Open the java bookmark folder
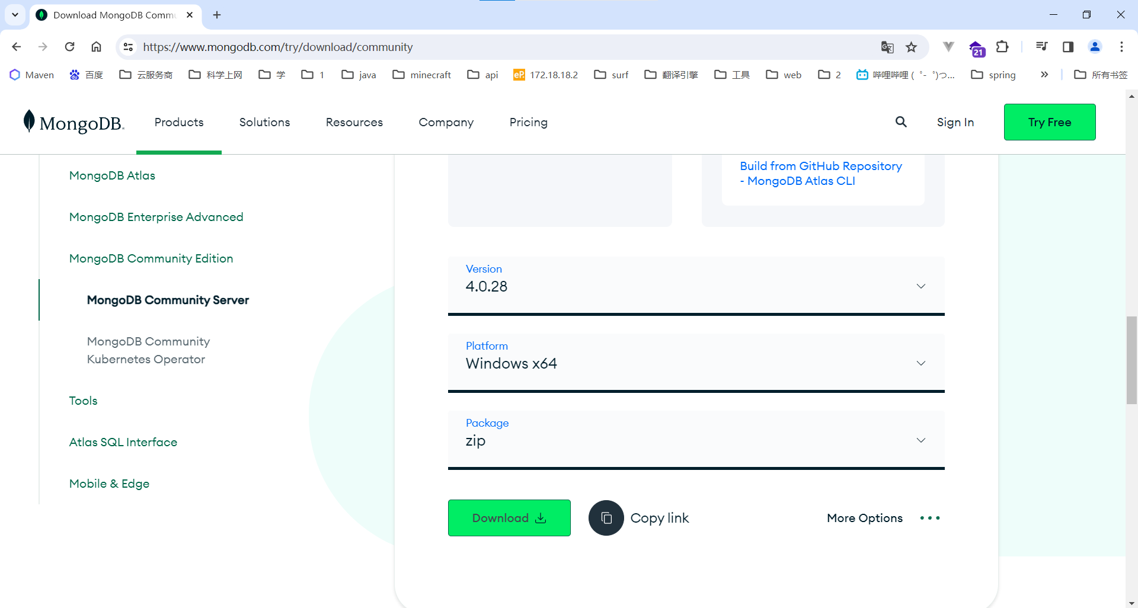 pyautogui.click(x=359, y=75)
